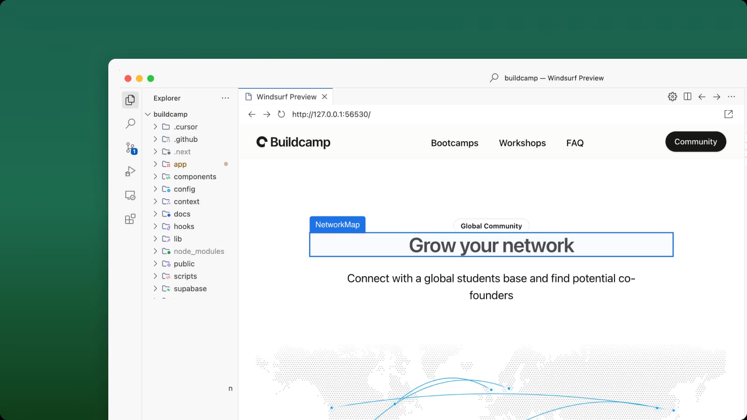This screenshot has width=747, height=420.
Task: Click the Explorer panel title
Action: tap(167, 98)
